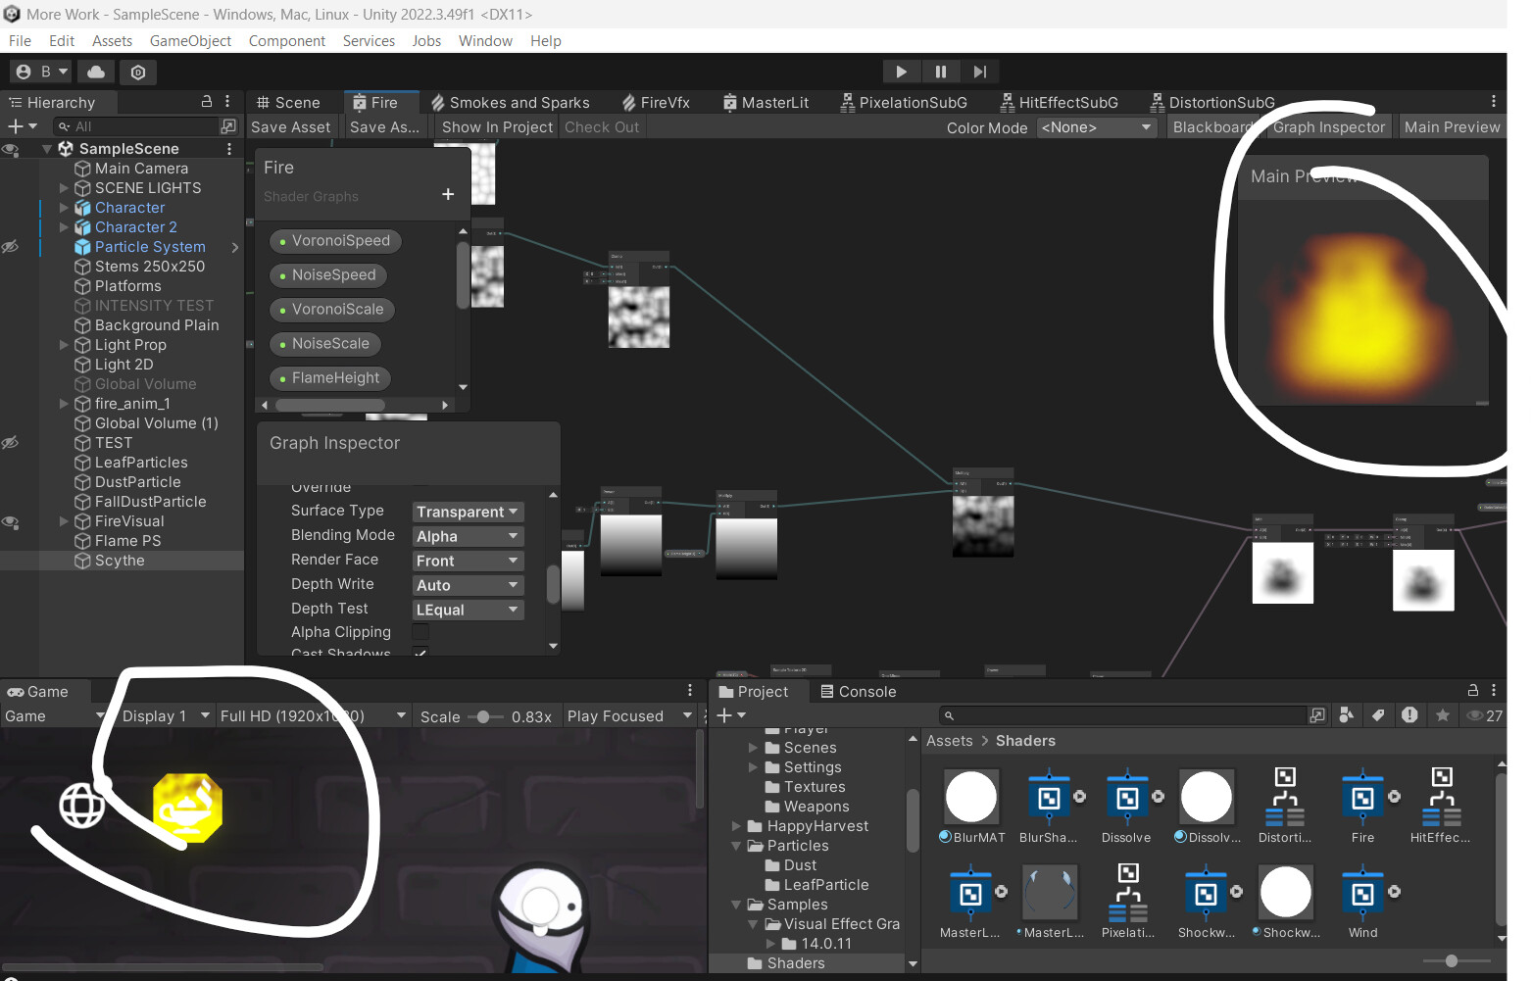The width and height of the screenshot is (1532, 981).
Task: Enable the favorites star filter in Project
Action: tap(1443, 715)
